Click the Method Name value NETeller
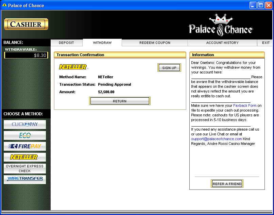The width and height of the screenshot is (274, 215). 105,77
